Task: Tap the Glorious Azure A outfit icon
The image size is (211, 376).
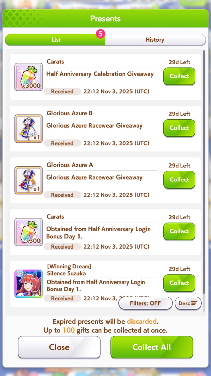Action: (x=29, y=180)
